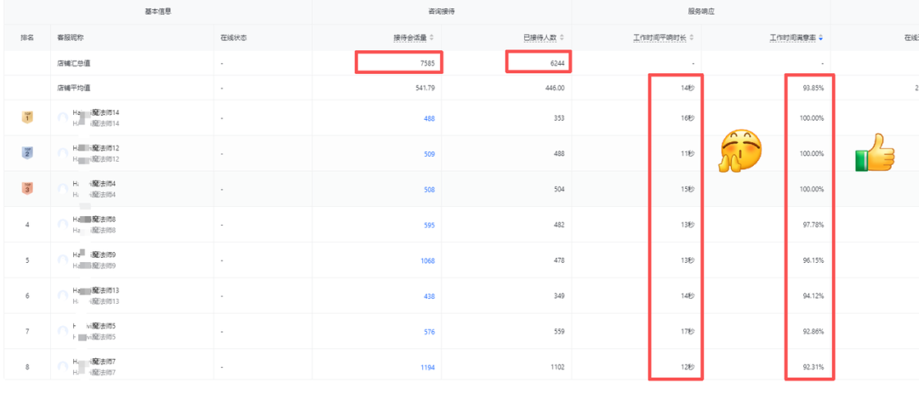Click the 魔法师9 agent name
This screenshot has width=919, height=400.
coord(94,254)
